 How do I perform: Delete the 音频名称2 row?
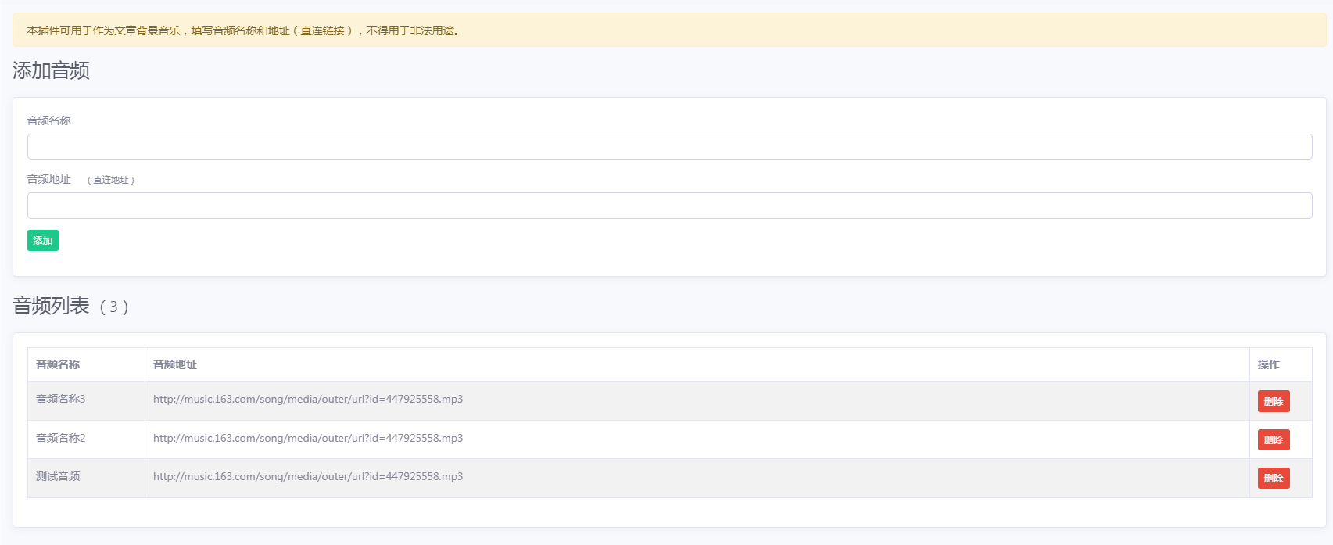click(x=1274, y=439)
